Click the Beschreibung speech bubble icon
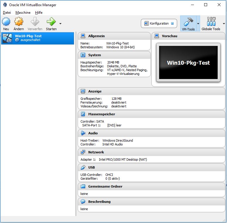This screenshot has width=227, height=223. coord(83,202)
